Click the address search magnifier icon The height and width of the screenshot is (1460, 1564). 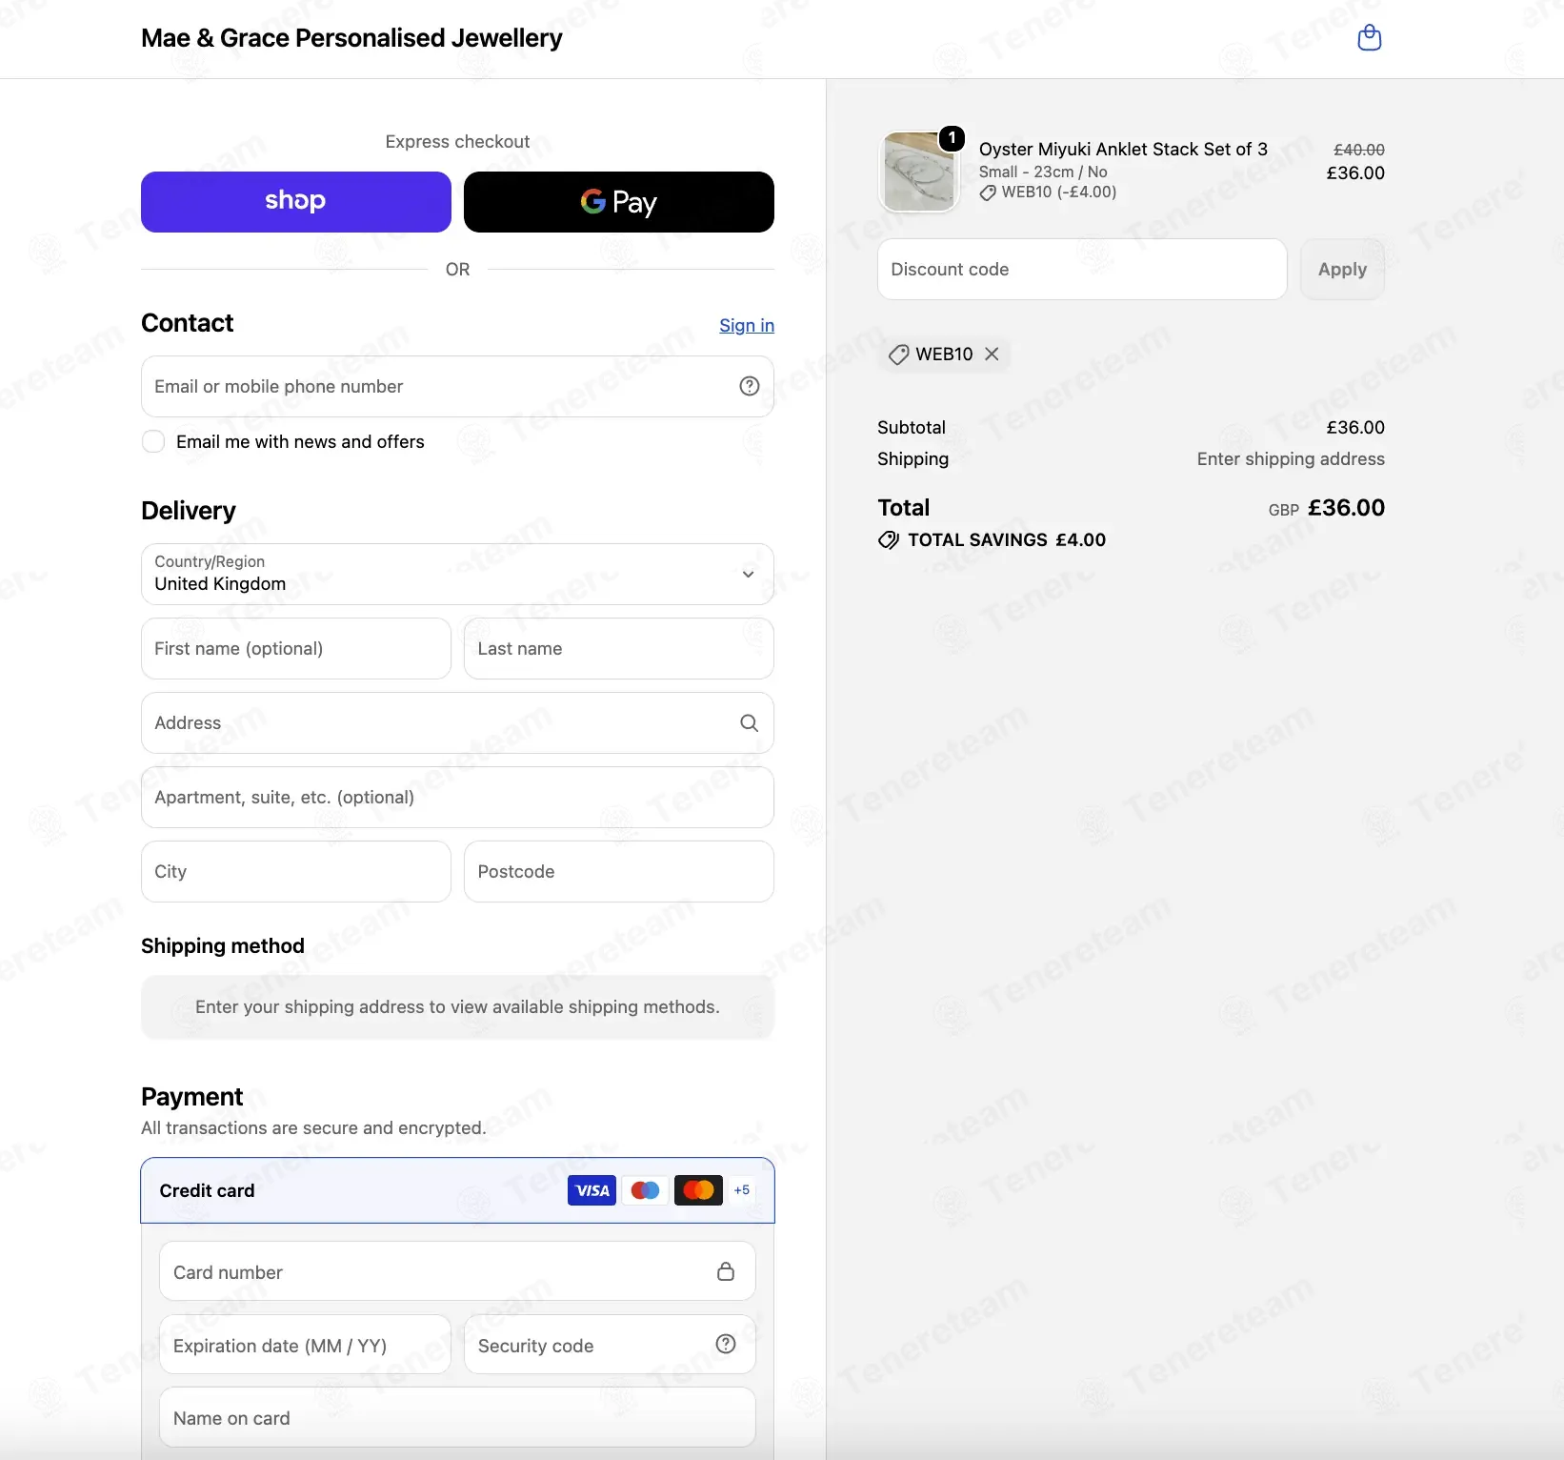click(750, 723)
